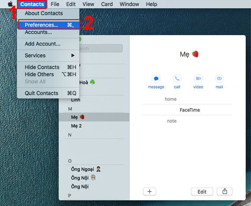Click the Edit button on the contact card
The height and width of the screenshot is (206, 251).
pos(202,191)
